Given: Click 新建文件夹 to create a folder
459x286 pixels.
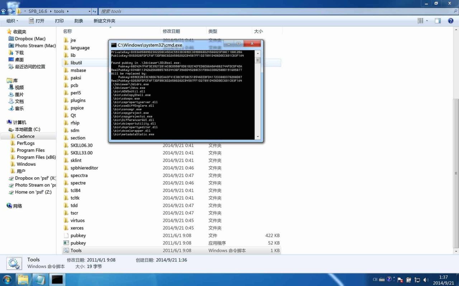Looking at the screenshot, I should click(x=104, y=21).
